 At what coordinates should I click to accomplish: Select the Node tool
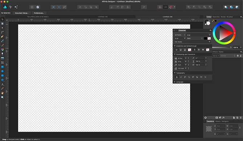[2, 28]
